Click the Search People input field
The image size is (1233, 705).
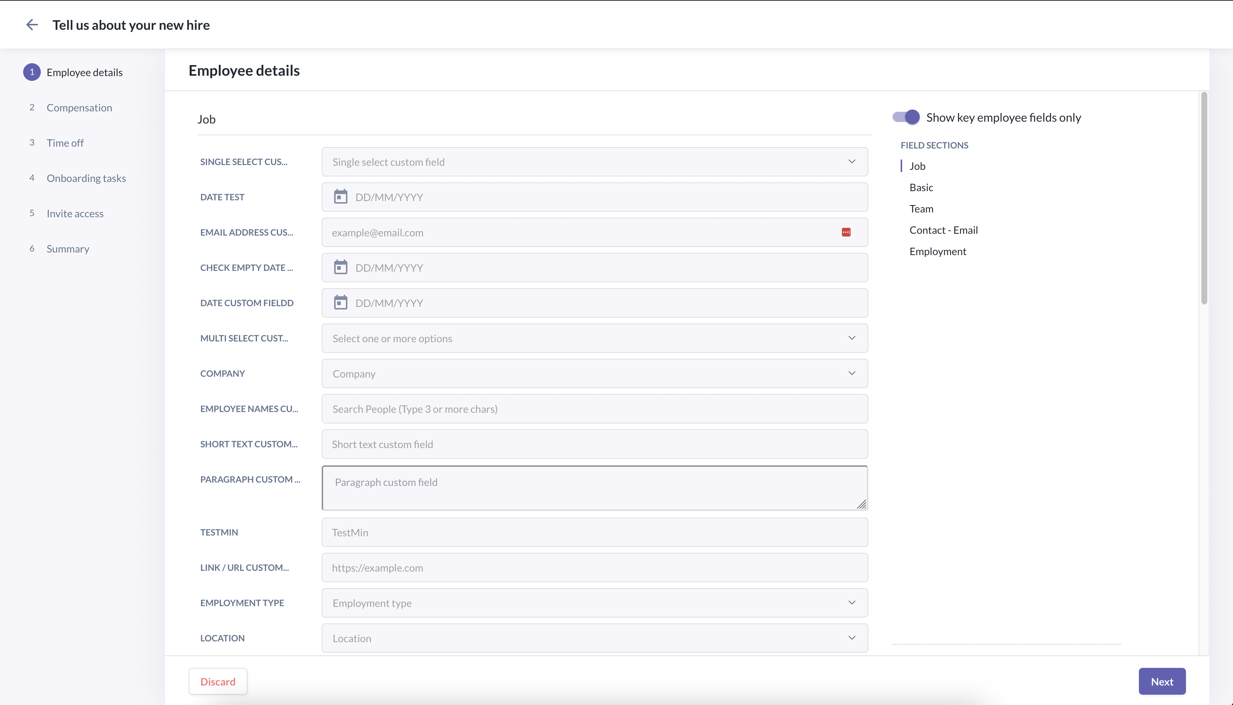pos(594,409)
